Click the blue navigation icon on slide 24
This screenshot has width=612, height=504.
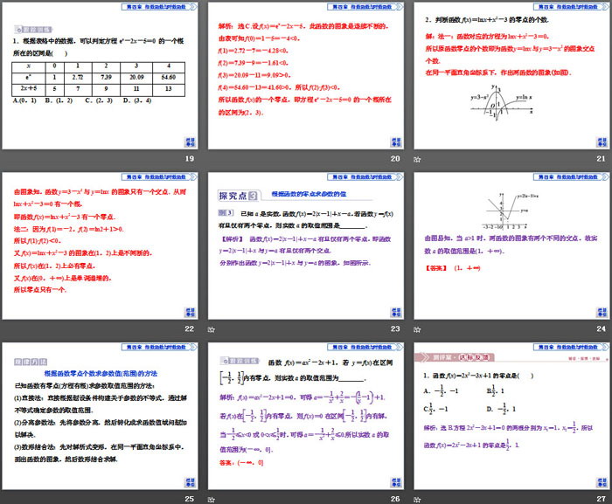[602, 312]
